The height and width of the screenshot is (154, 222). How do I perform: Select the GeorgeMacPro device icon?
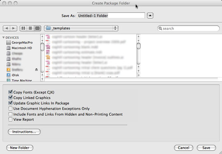[9, 42]
